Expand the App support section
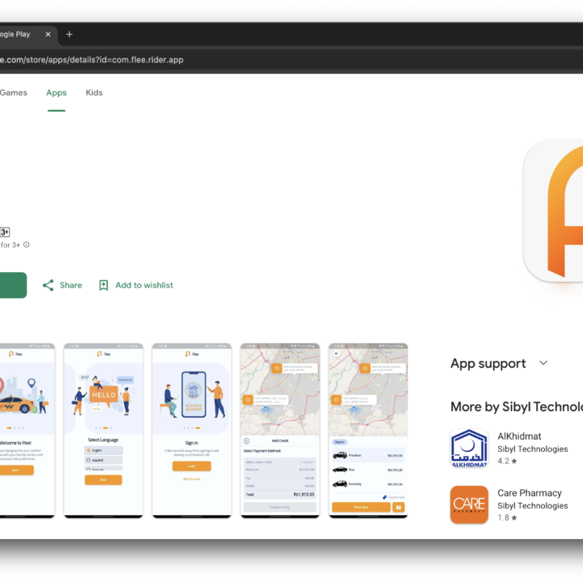 pyautogui.click(x=543, y=363)
